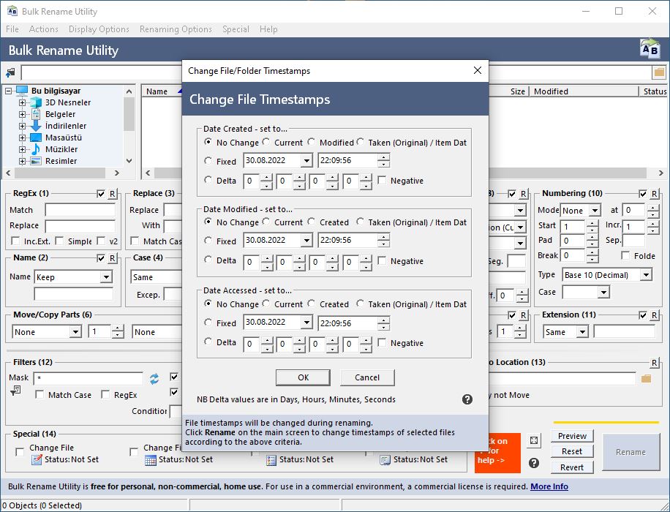Click the Reset button

point(572,452)
